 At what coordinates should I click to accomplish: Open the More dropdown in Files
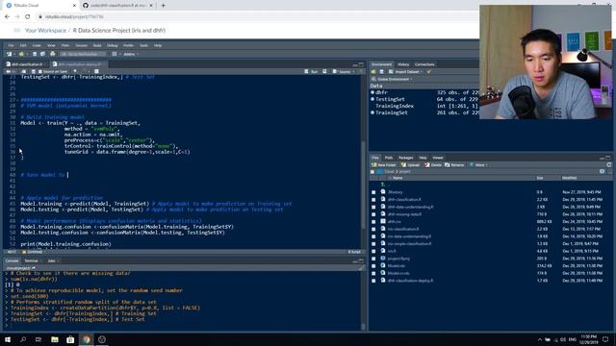(479, 165)
